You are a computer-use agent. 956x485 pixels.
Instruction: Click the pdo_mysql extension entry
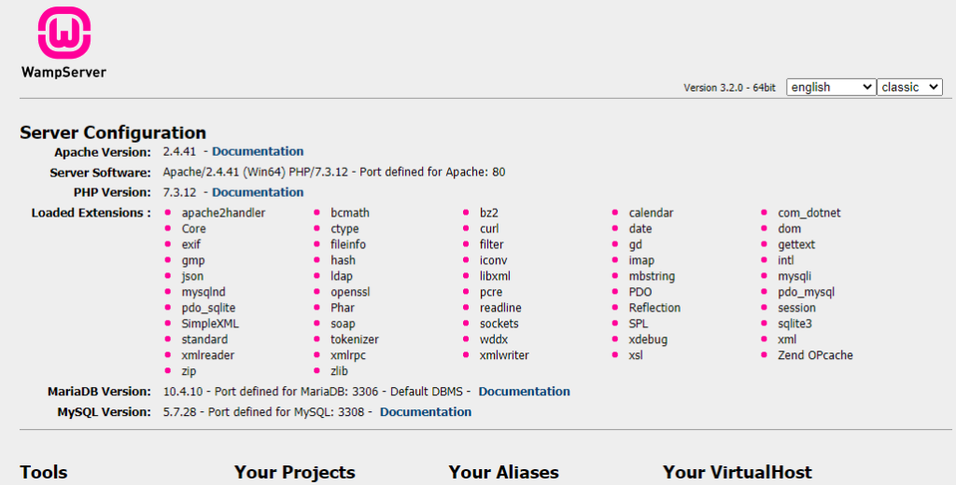806,293
